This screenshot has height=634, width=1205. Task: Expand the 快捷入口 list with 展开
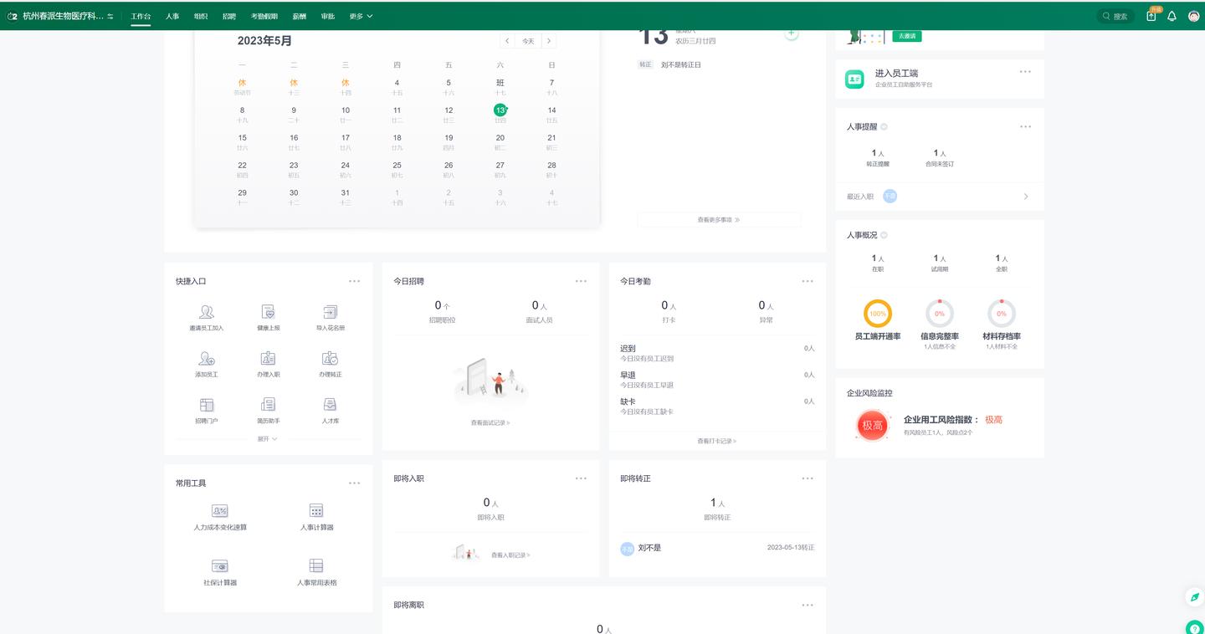click(x=268, y=439)
